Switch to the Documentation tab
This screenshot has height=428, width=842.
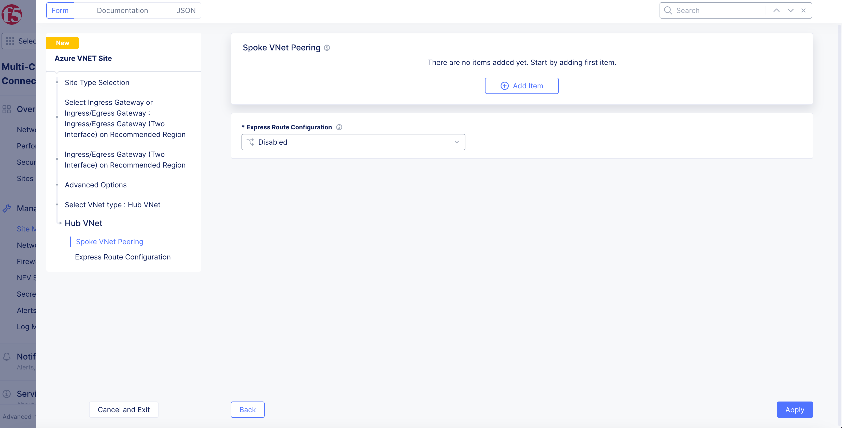[122, 10]
